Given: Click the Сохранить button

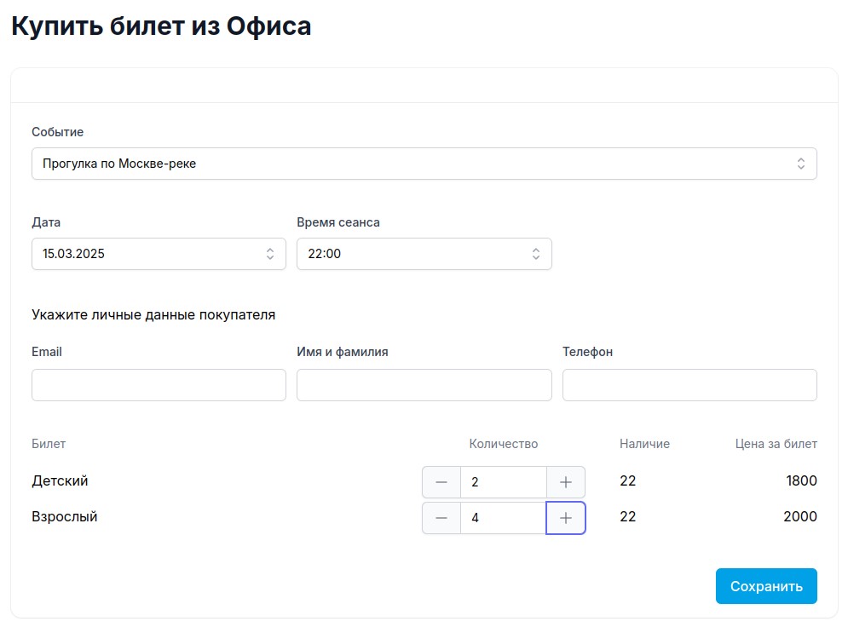Looking at the screenshot, I should (x=765, y=585).
